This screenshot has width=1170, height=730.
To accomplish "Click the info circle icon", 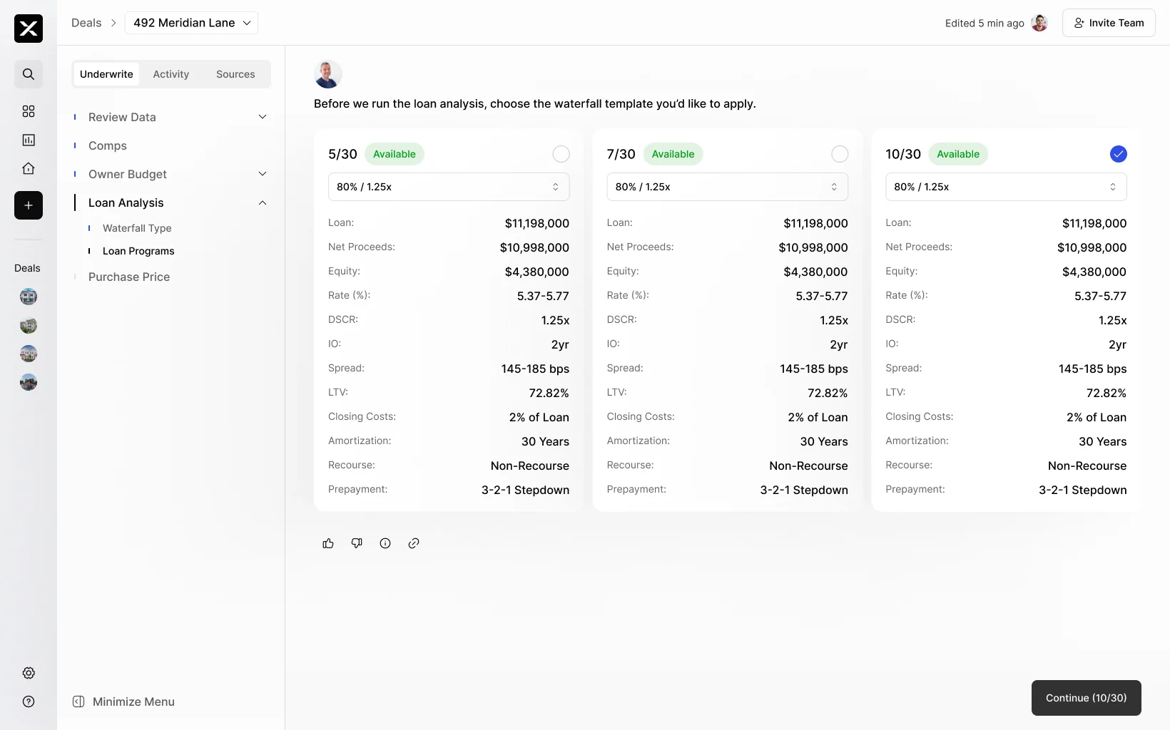I will pyautogui.click(x=385, y=543).
